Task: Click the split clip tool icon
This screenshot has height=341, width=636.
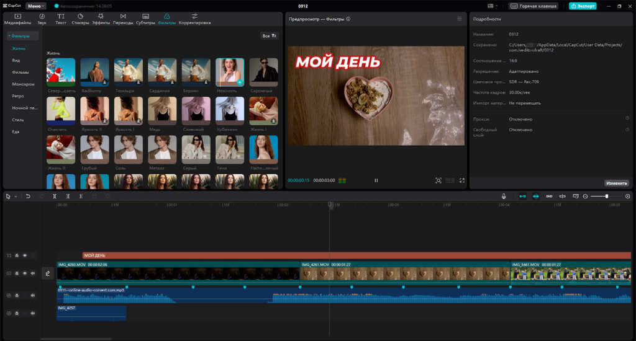Action: pyautogui.click(x=55, y=196)
